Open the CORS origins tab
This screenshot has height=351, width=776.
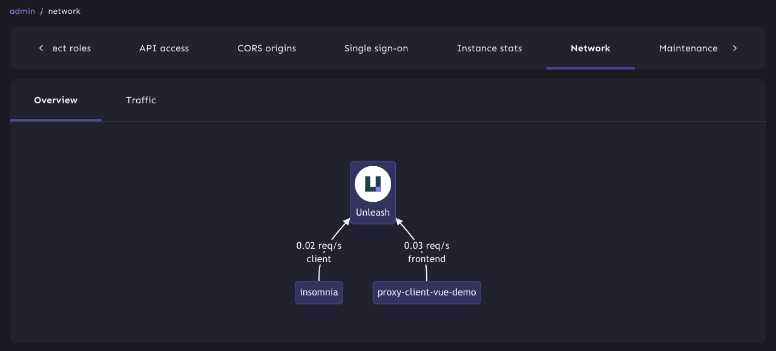267,48
